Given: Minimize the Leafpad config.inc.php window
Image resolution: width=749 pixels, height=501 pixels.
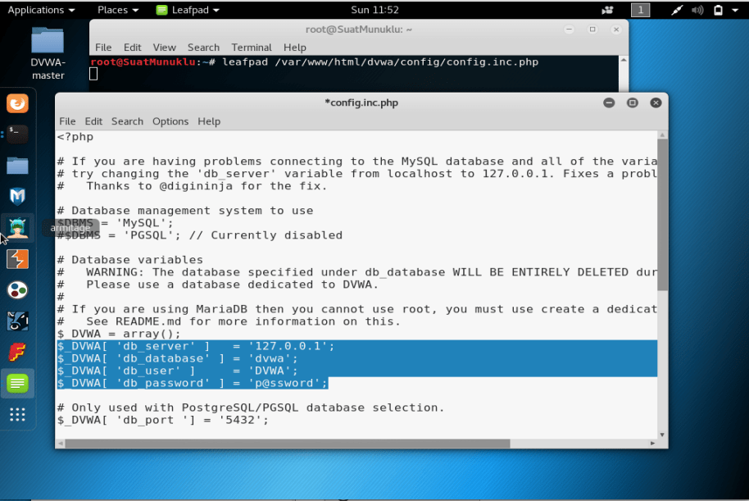Looking at the screenshot, I should [609, 102].
